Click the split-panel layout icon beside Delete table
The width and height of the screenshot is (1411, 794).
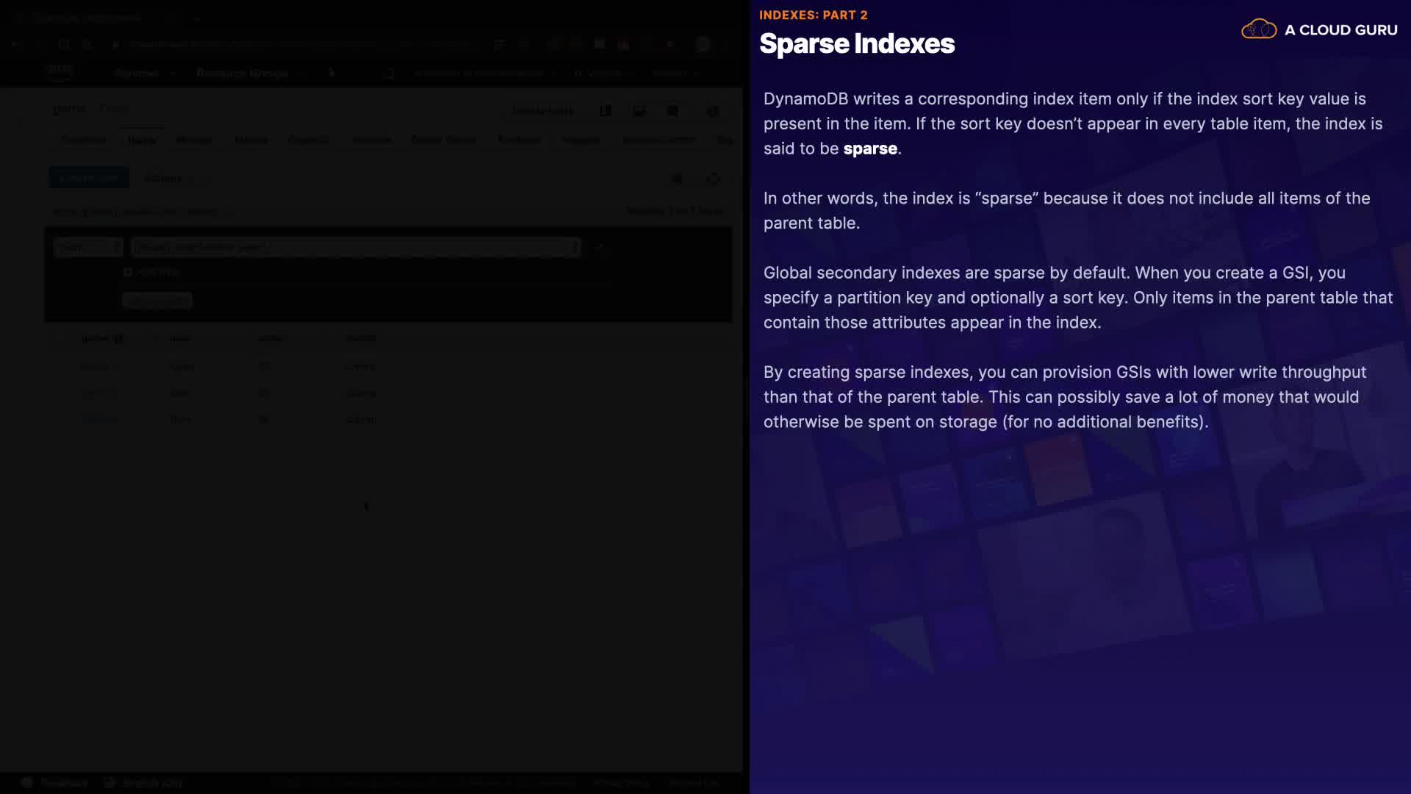point(605,111)
